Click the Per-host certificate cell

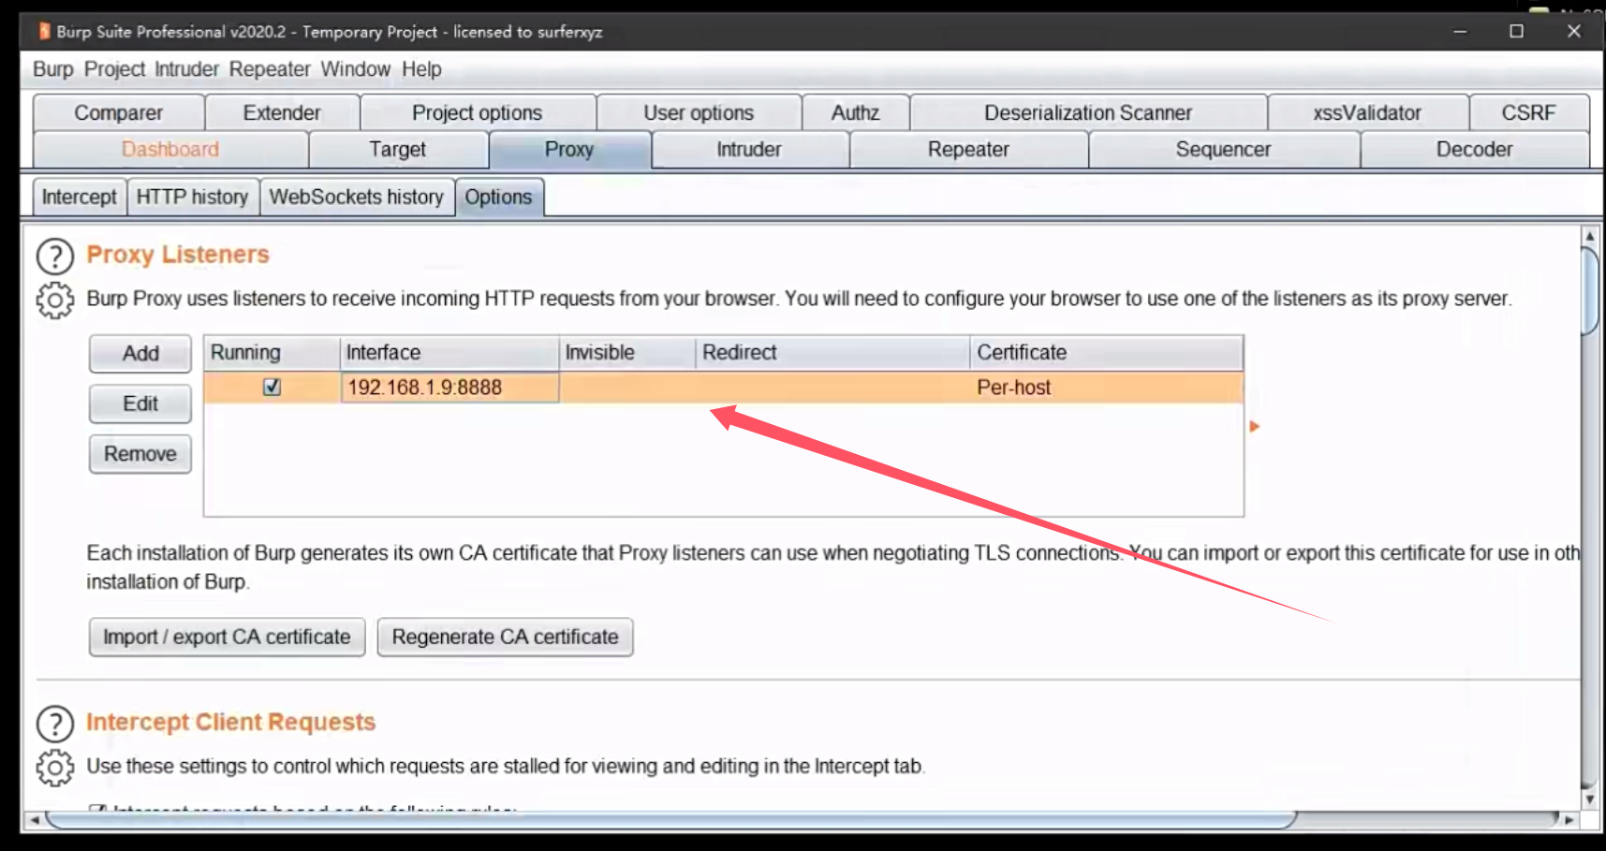coord(1107,388)
